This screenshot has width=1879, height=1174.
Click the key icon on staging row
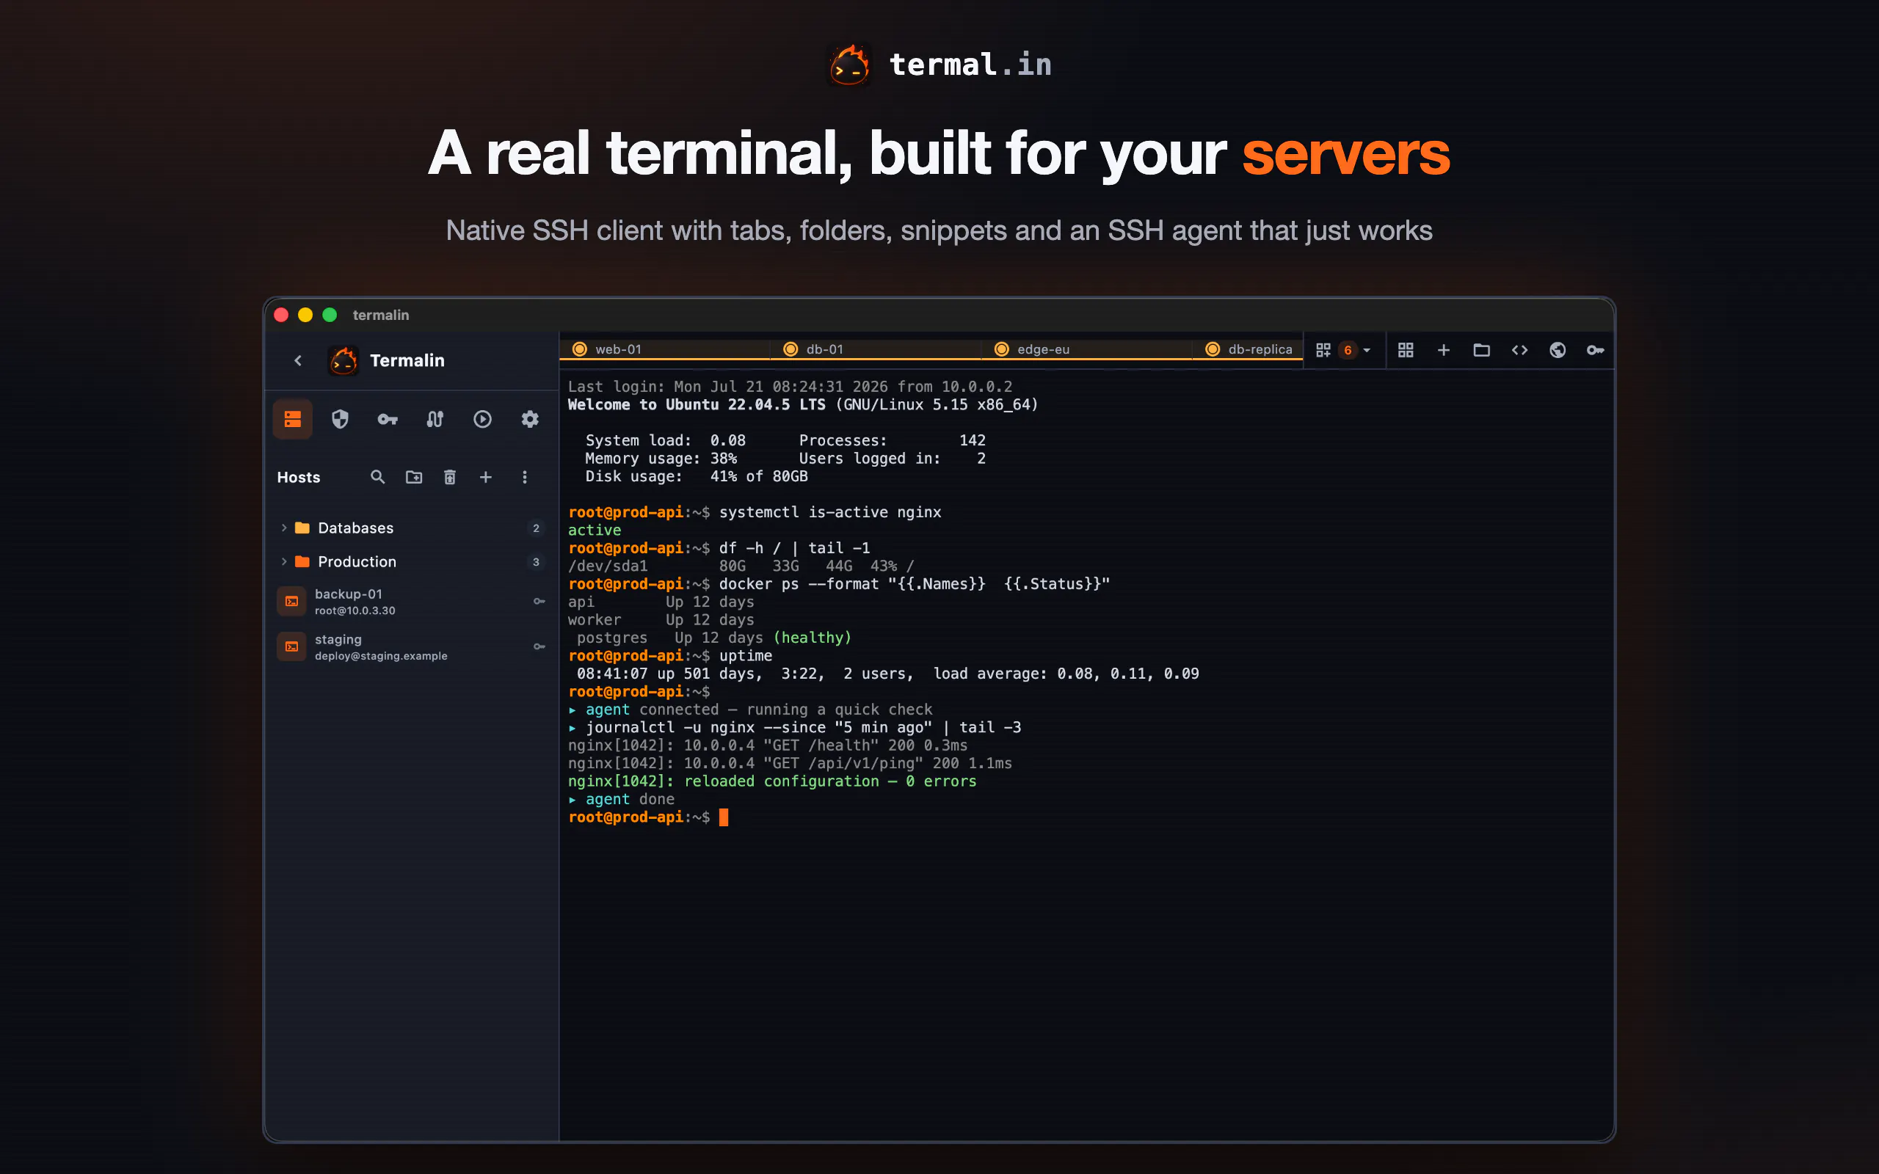(539, 646)
